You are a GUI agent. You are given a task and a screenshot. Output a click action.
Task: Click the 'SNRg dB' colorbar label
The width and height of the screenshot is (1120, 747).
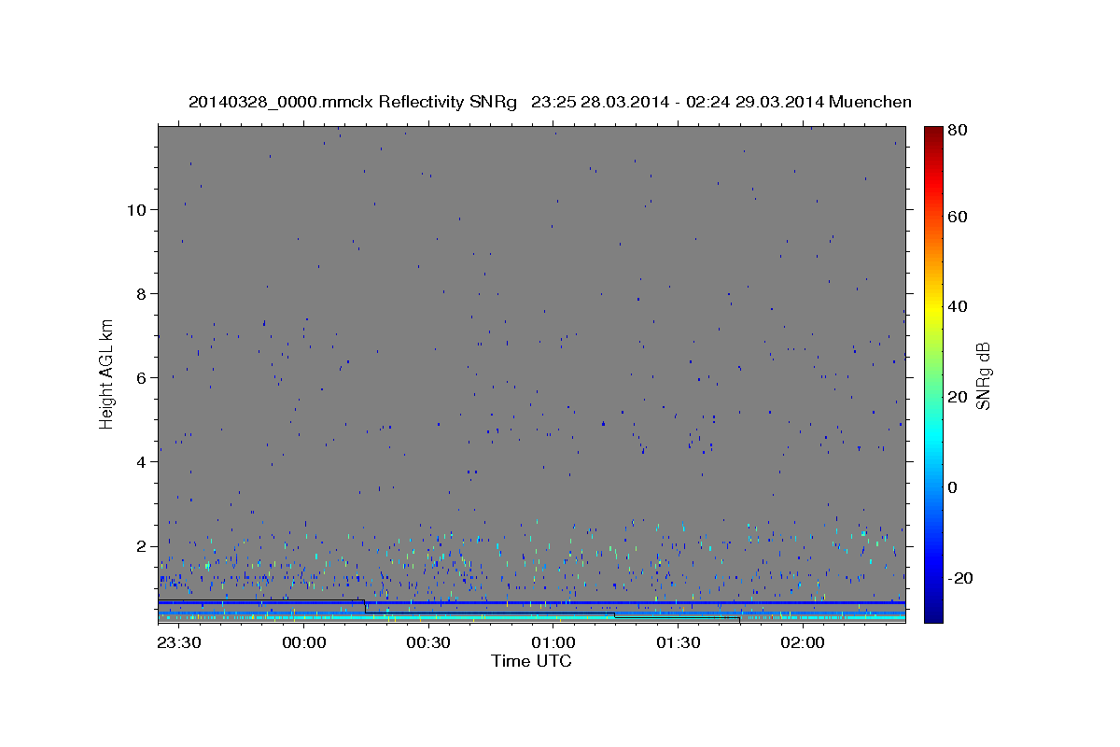click(x=983, y=376)
